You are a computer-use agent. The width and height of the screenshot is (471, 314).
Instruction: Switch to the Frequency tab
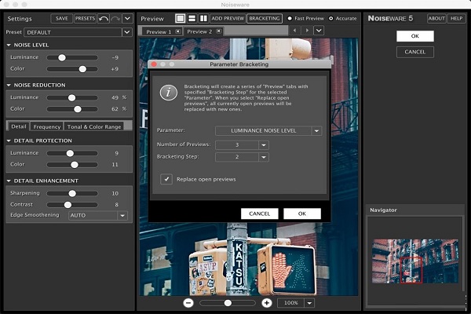pos(47,127)
